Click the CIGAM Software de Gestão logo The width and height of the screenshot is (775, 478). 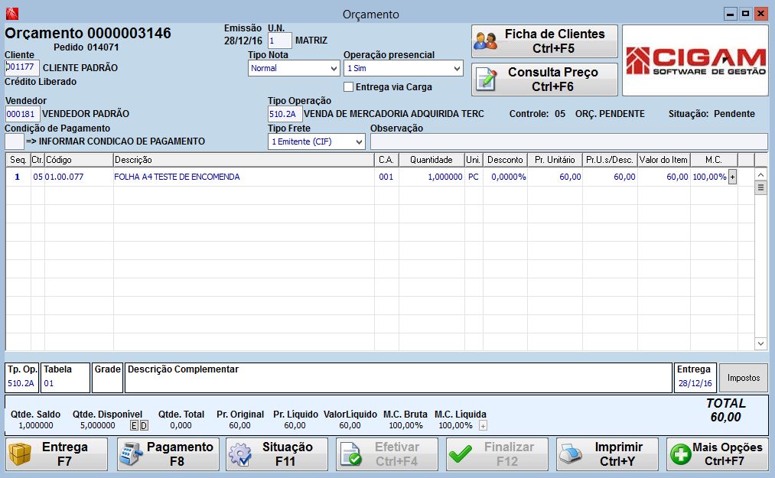pyautogui.click(x=695, y=60)
